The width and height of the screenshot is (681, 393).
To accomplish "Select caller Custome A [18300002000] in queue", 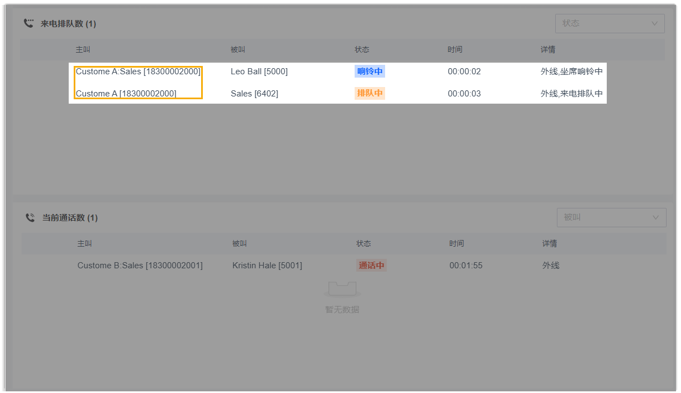I will (126, 94).
